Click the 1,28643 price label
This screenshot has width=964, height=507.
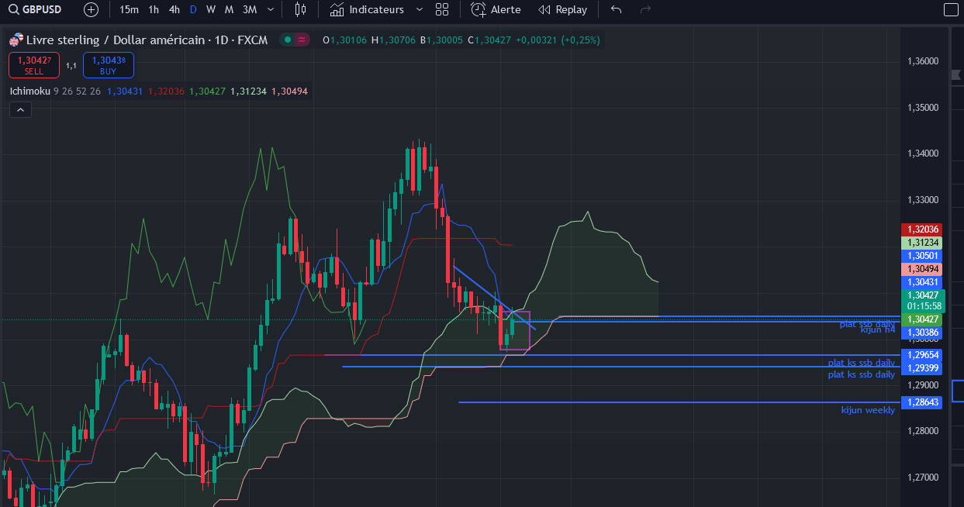(x=922, y=402)
